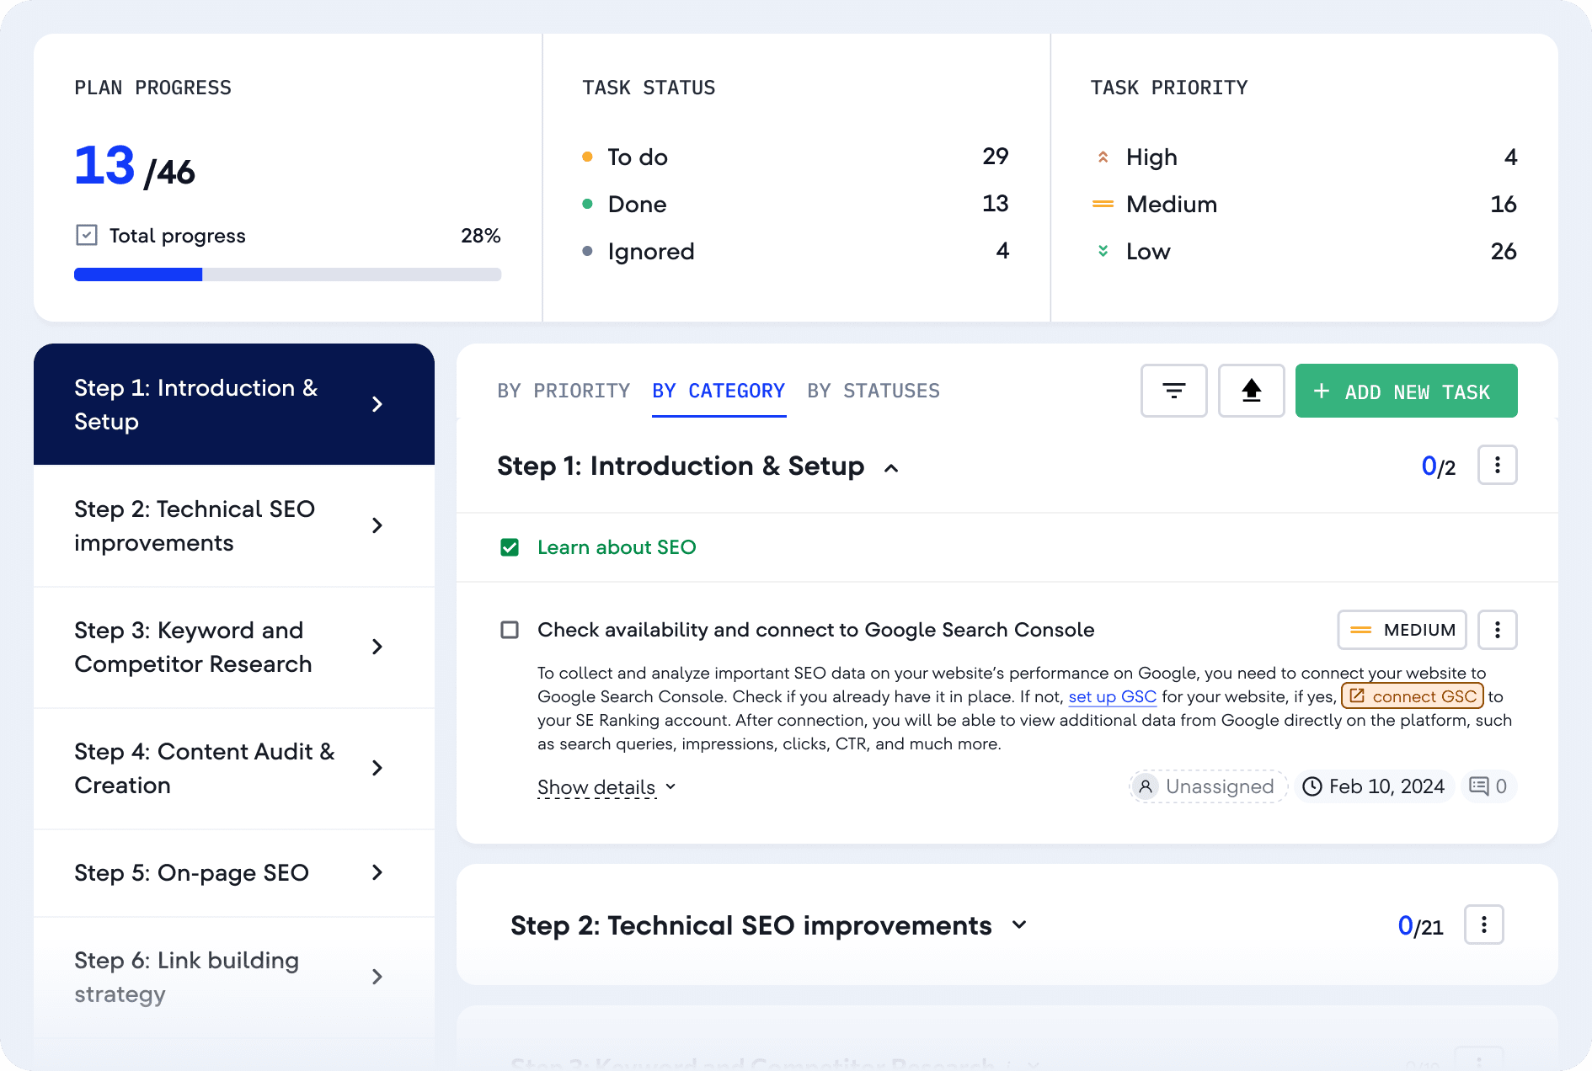This screenshot has width=1592, height=1071.
Task: Follow the set up GSC link
Action: tap(1112, 696)
